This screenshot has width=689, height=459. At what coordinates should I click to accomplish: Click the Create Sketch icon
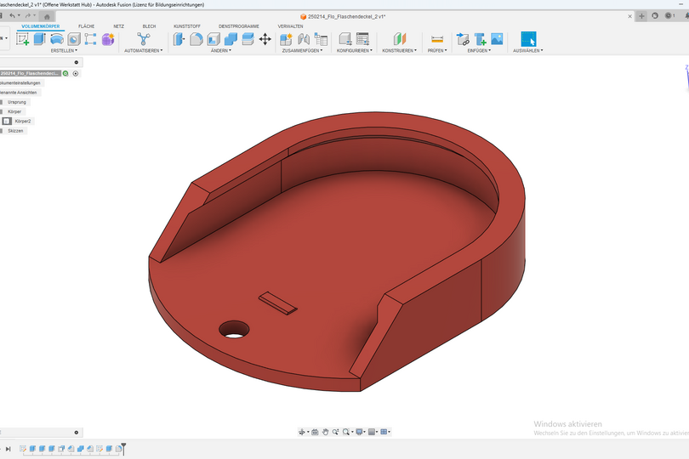click(x=23, y=39)
